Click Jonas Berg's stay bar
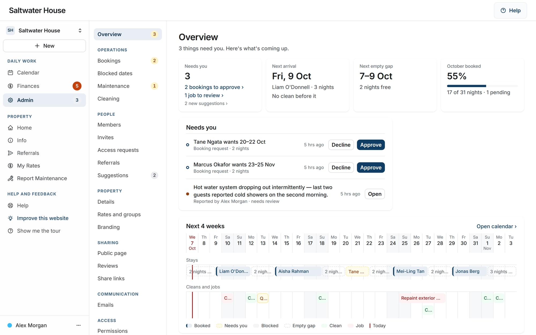This screenshot has height=335, width=536. (470, 271)
